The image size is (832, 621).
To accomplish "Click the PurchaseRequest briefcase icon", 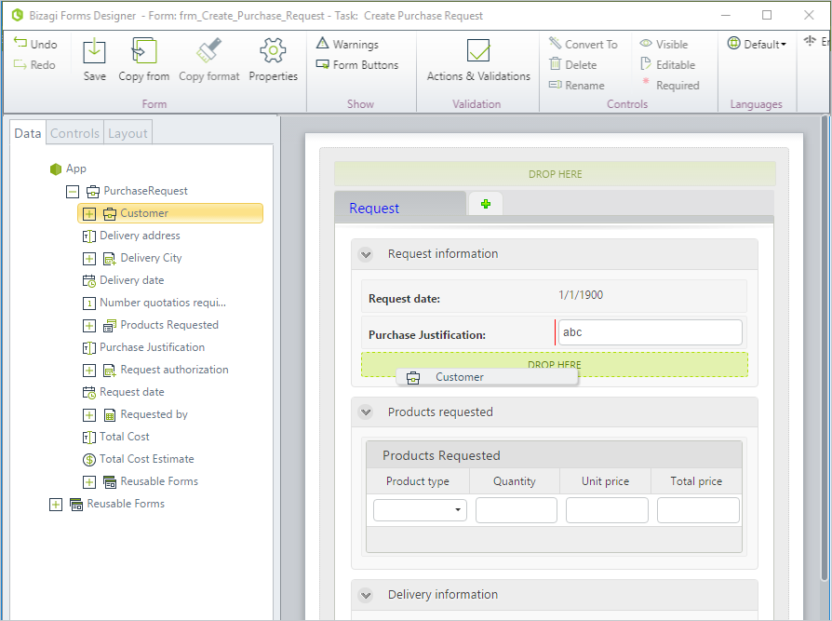I will 93,191.
